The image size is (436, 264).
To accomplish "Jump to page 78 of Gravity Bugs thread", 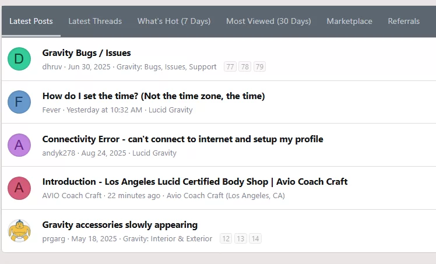I will click(245, 66).
